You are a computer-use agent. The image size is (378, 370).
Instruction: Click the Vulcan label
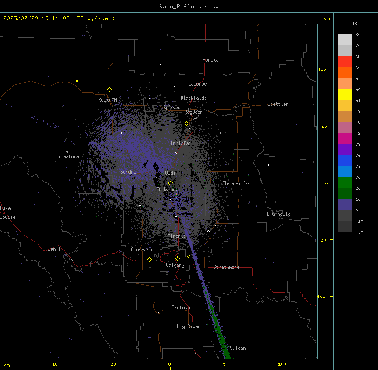tap(238, 348)
